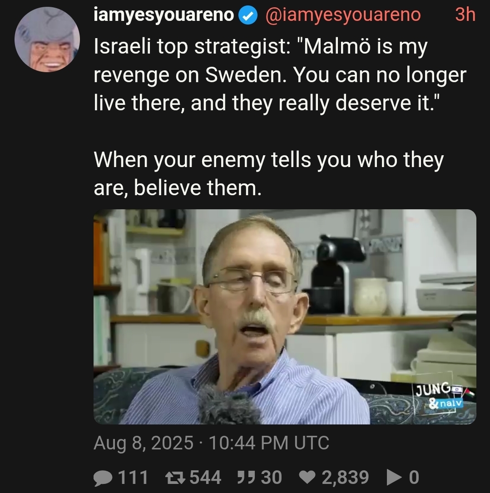Screen dimensions: 490x493
Task: View the 2,839 likes count
Action: coord(345,478)
